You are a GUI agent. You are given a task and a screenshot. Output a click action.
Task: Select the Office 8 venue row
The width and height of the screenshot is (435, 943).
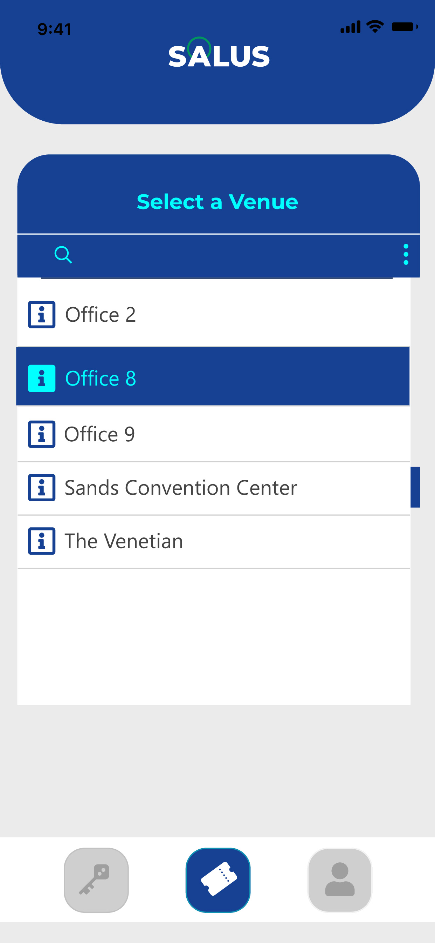213,376
